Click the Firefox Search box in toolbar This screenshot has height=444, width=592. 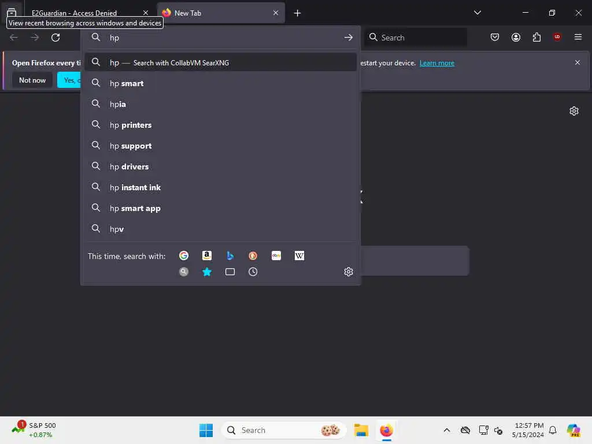pos(415,38)
